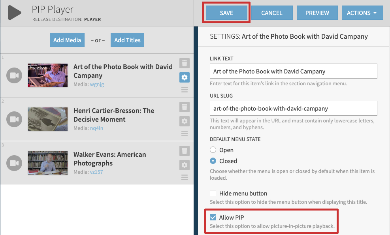
Task: Click the PIP Player play logo icon
Action: coord(15,13)
